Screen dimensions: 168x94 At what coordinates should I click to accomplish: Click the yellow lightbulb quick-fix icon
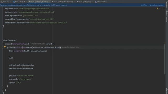(5, 47)
